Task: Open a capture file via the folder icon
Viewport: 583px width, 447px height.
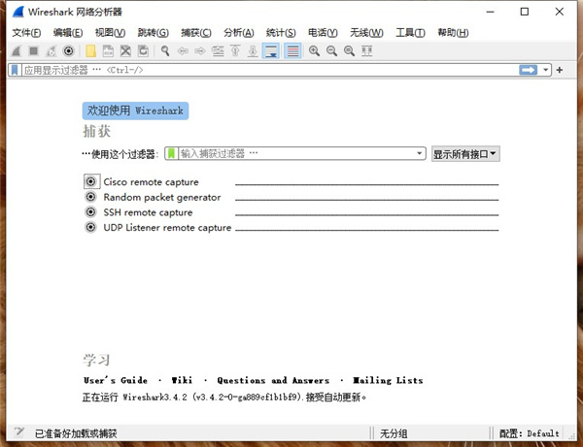Action: coord(90,50)
